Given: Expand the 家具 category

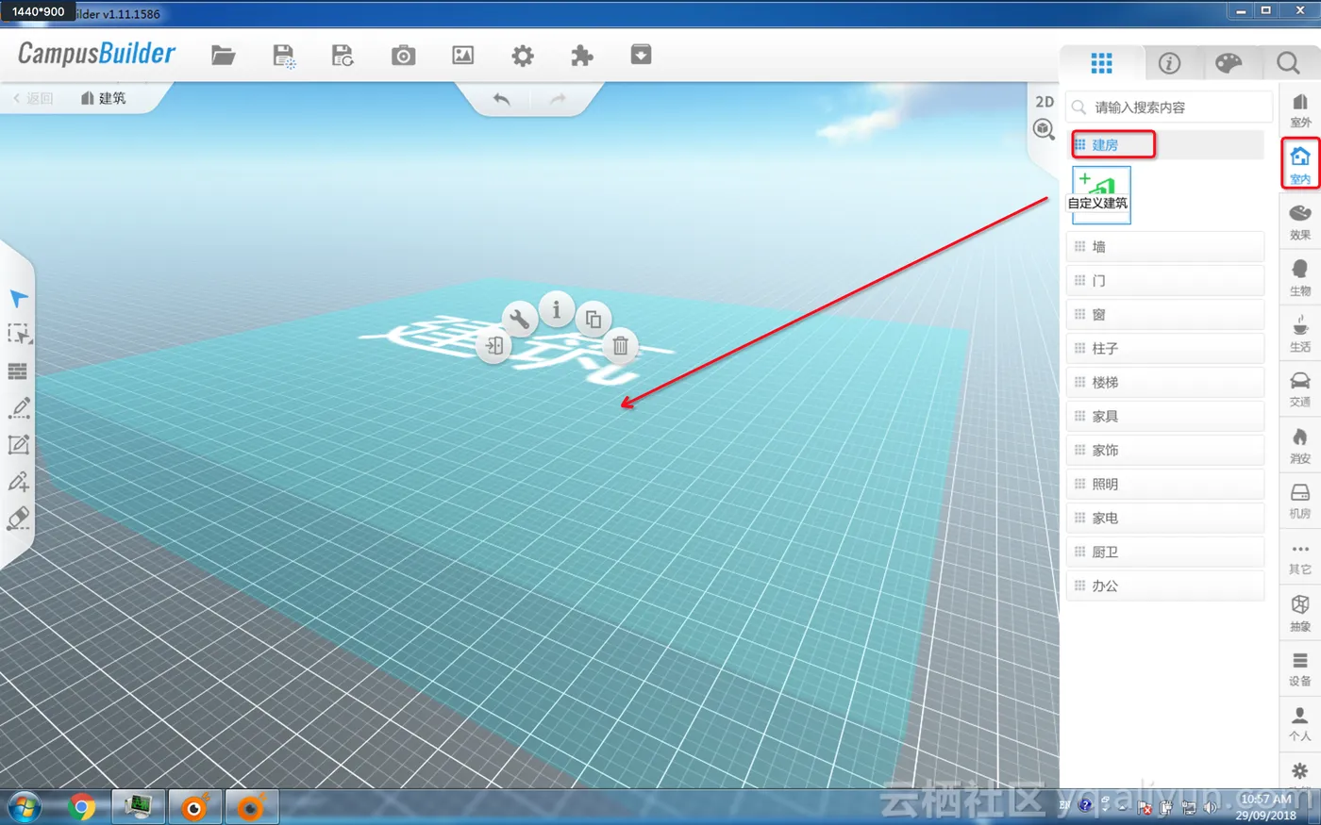Looking at the screenshot, I should pyautogui.click(x=1164, y=417).
